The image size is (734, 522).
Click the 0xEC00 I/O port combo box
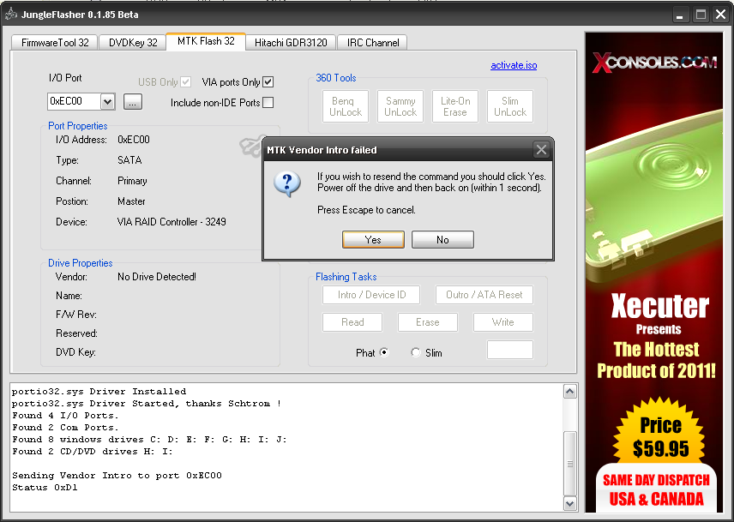point(81,101)
